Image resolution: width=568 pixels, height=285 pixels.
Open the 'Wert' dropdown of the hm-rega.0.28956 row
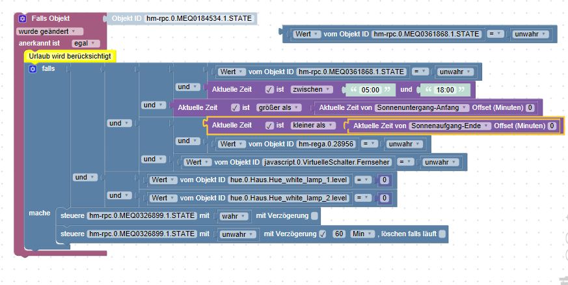click(232, 144)
